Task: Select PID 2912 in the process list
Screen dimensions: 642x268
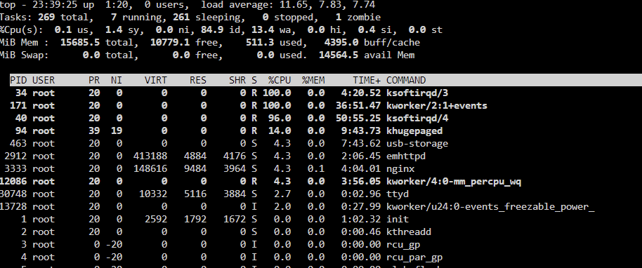Action: point(15,156)
